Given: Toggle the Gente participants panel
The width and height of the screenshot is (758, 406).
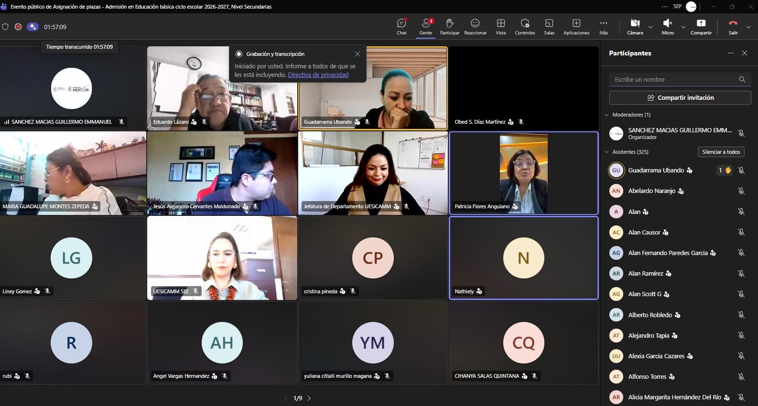Looking at the screenshot, I should (425, 27).
